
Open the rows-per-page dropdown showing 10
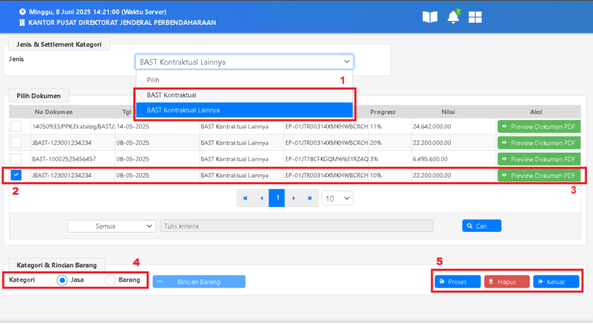pos(337,198)
